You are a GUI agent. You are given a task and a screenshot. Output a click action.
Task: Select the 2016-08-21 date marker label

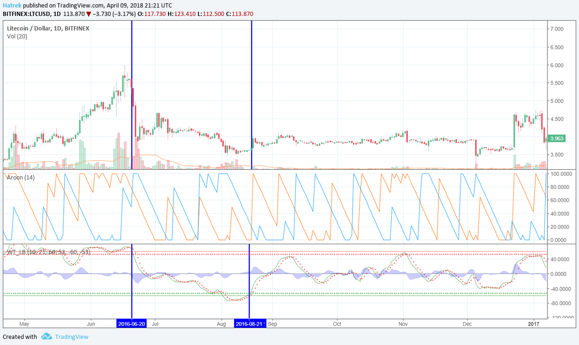tap(250, 324)
